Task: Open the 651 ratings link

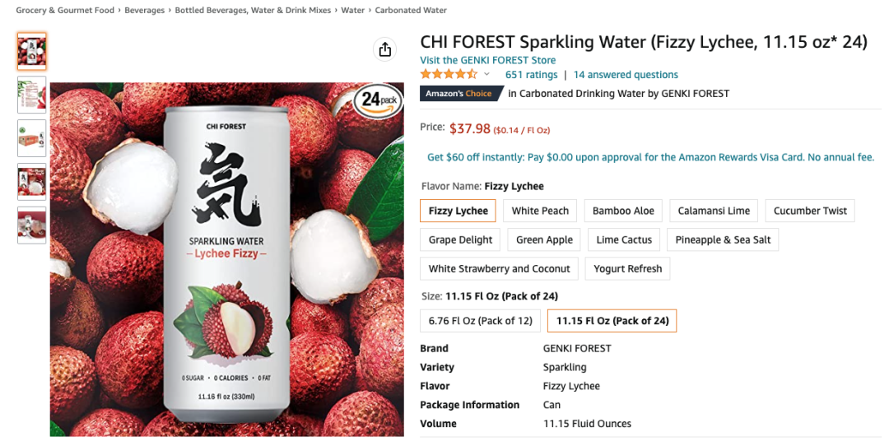Action: point(531,75)
